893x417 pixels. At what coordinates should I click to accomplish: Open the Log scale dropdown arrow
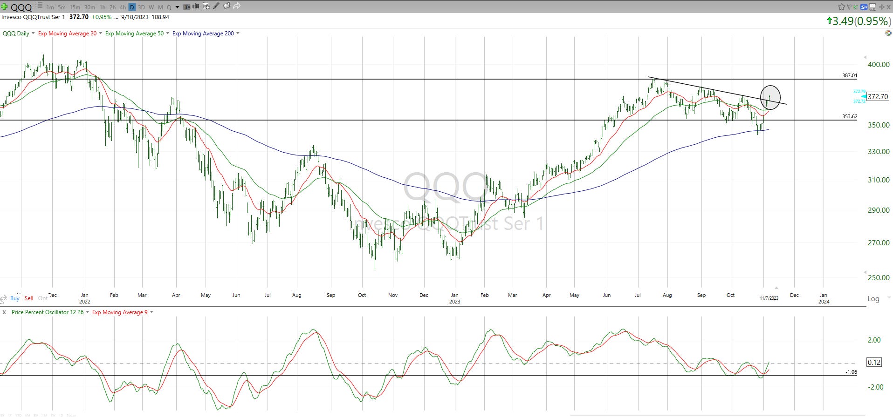(888, 298)
